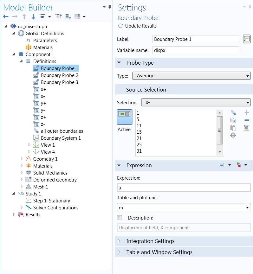Click the Zoom to selection icon
253x274 pixels.
pyautogui.click(x=233, y=135)
